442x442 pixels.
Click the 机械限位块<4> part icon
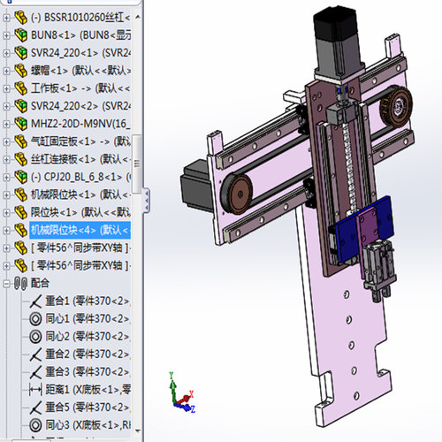(x=20, y=230)
